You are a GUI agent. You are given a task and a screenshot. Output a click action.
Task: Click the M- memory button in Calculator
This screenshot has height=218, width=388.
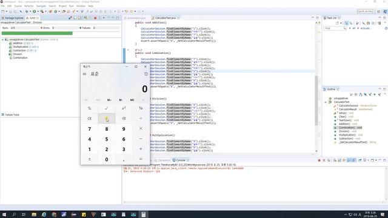pyautogui.click(x=121, y=100)
